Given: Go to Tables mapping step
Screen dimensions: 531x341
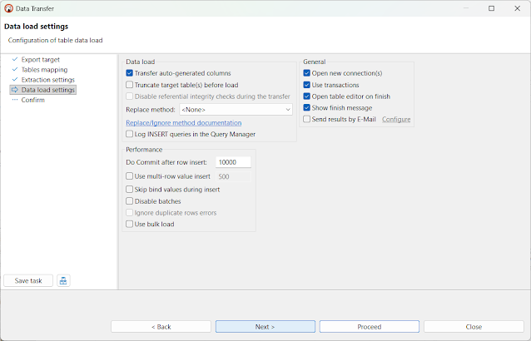Looking at the screenshot, I should coord(44,70).
